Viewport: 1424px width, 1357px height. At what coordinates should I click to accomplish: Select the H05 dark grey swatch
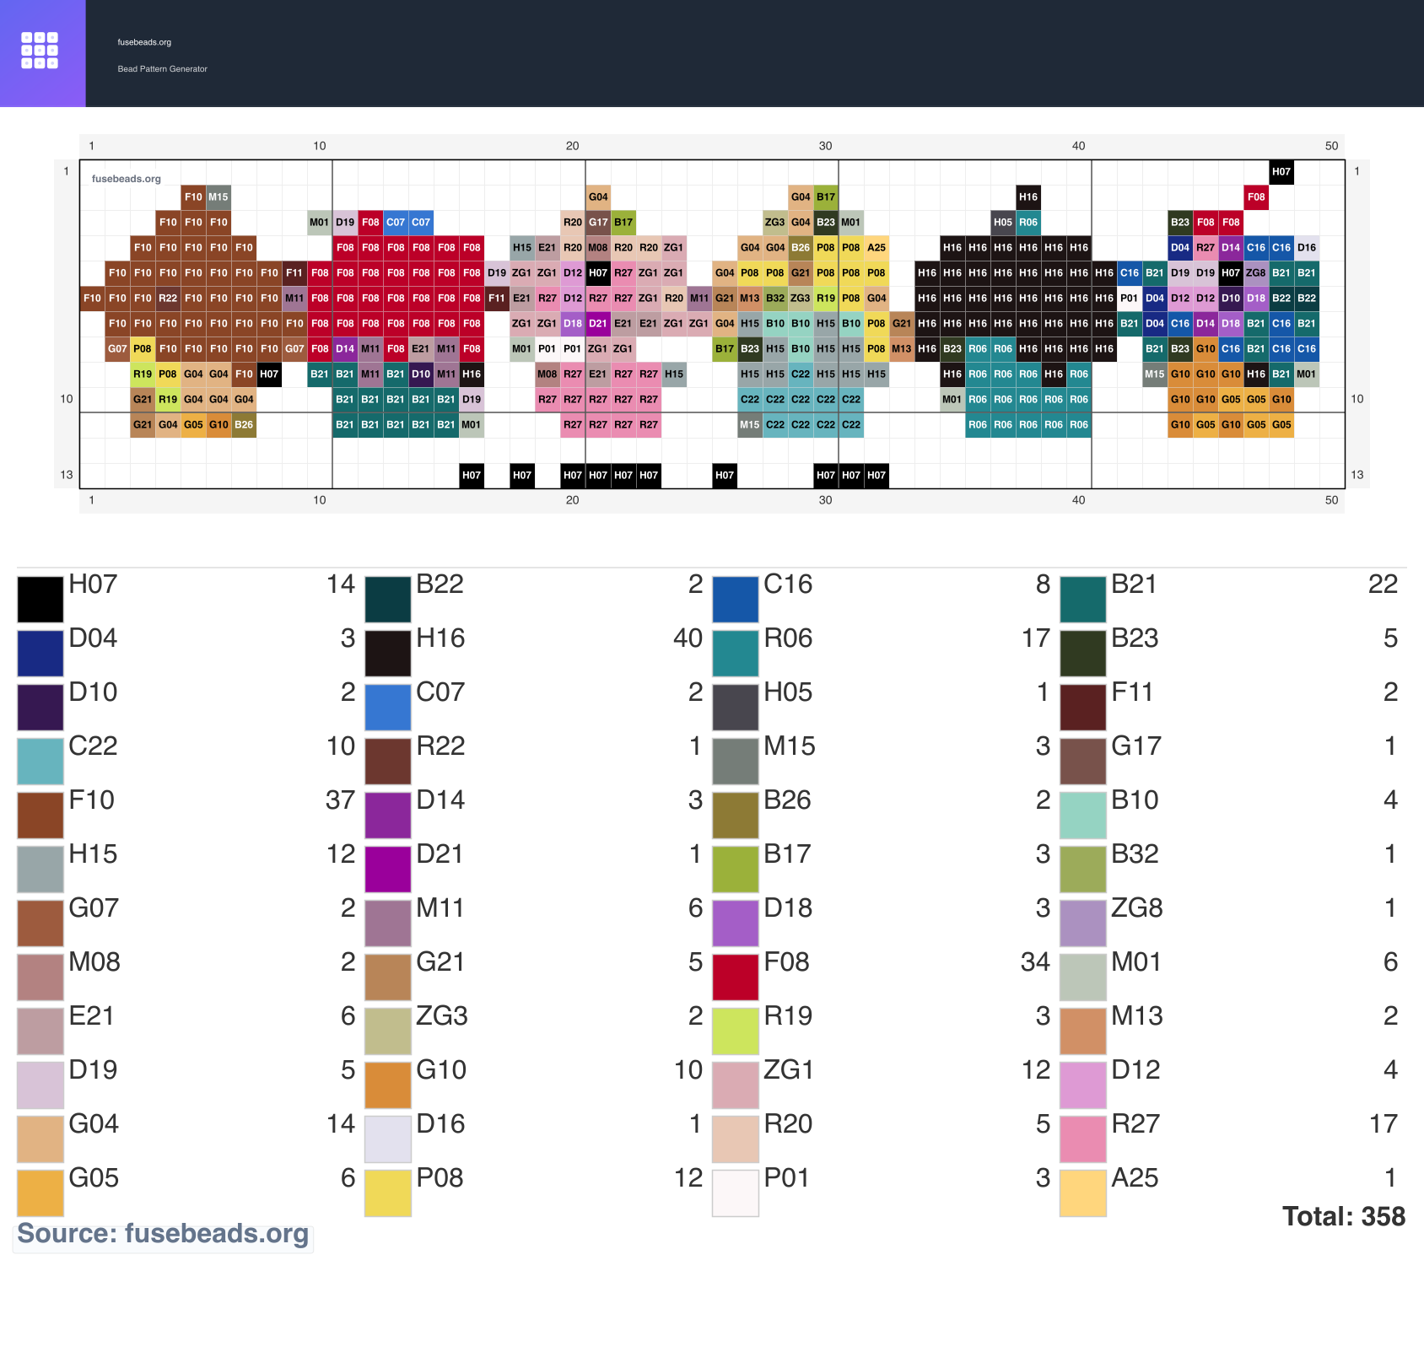pyautogui.click(x=736, y=708)
